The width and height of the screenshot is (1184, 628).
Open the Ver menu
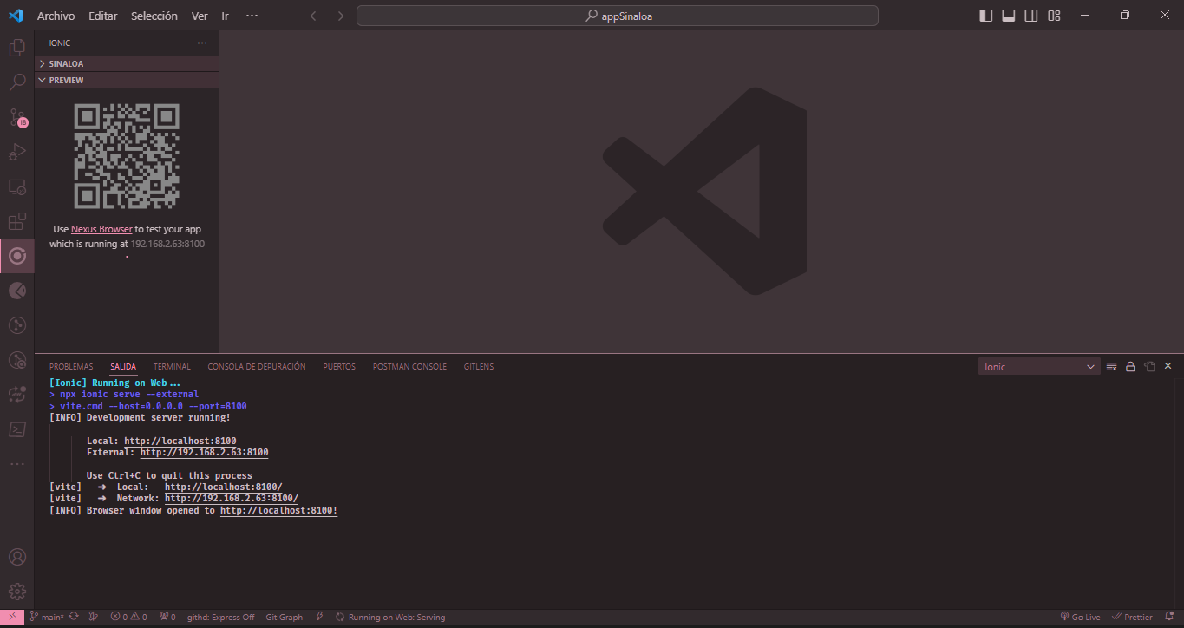coord(200,16)
